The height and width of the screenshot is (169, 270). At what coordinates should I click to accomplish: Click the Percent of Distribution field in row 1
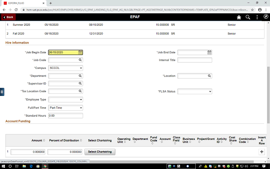click(65, 152)
